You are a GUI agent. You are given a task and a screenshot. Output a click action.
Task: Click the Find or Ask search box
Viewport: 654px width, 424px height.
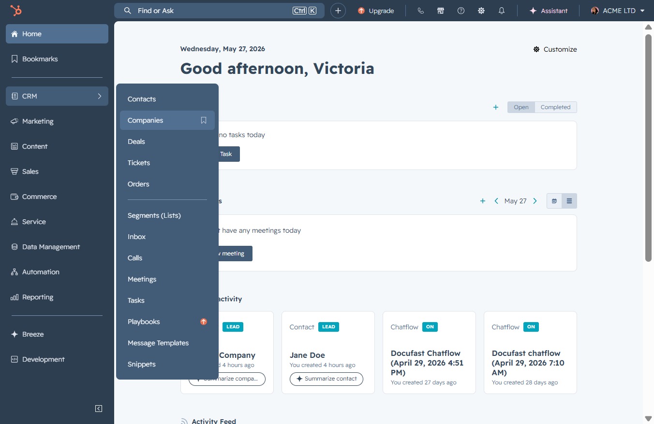point(219,11)
